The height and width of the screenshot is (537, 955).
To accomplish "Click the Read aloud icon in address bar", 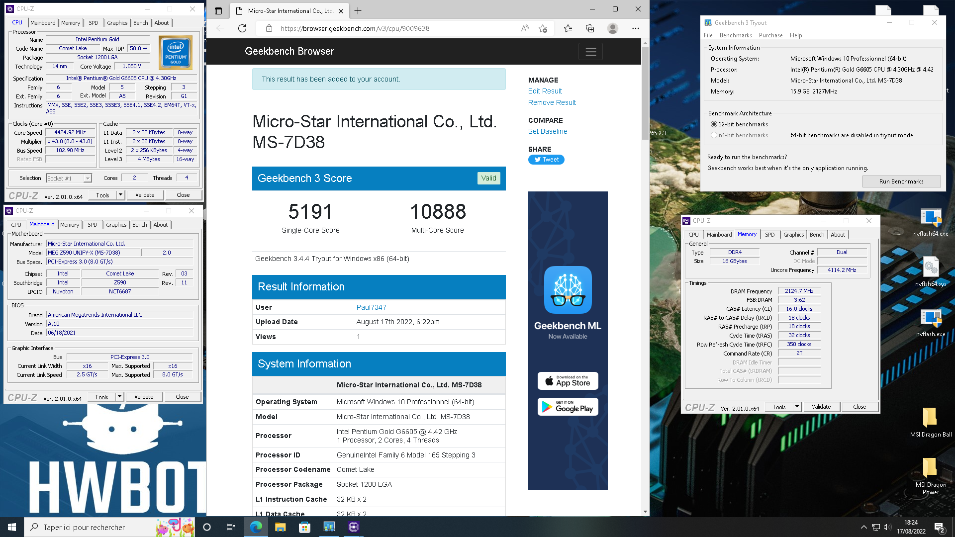I will coord(525,28).
